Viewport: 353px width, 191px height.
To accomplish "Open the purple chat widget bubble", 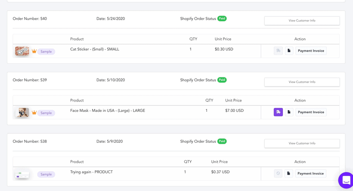I will [x=346, y=180].
